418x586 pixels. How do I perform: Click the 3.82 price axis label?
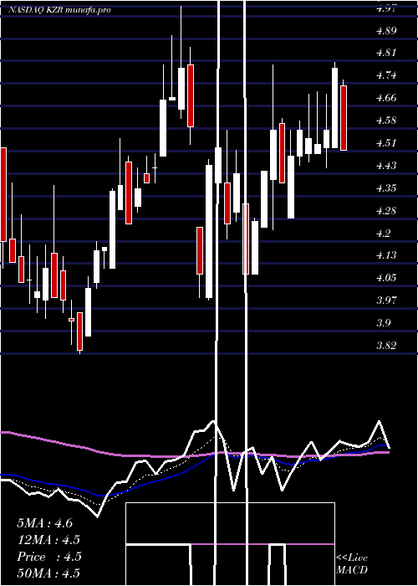pyautogui.click(x=386, y=345)
